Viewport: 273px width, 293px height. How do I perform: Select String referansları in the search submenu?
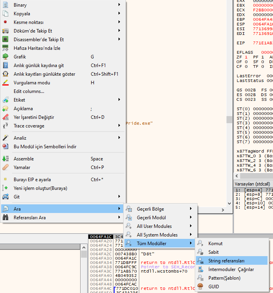[x=232, y=260]
